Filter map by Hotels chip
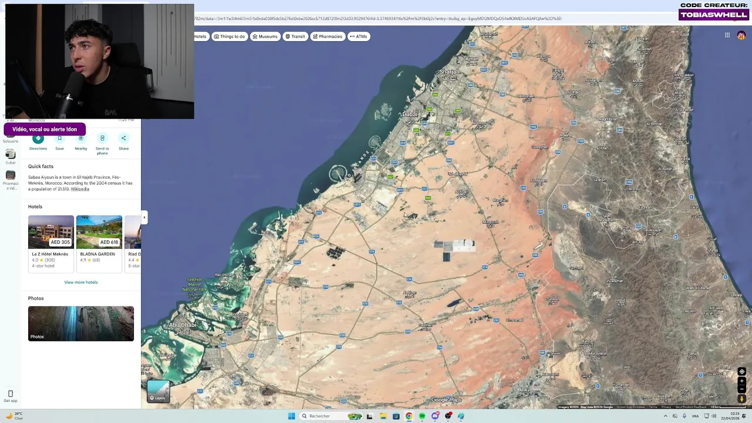Viewport: 752px width, 423px height. [200, 36]
